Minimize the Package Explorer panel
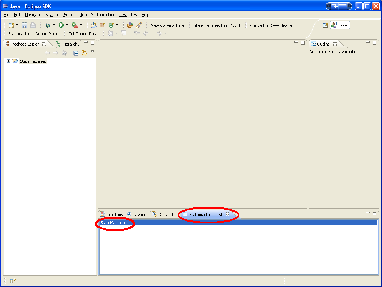The width and height of the screenshot is (382, 287). [86, 43]
